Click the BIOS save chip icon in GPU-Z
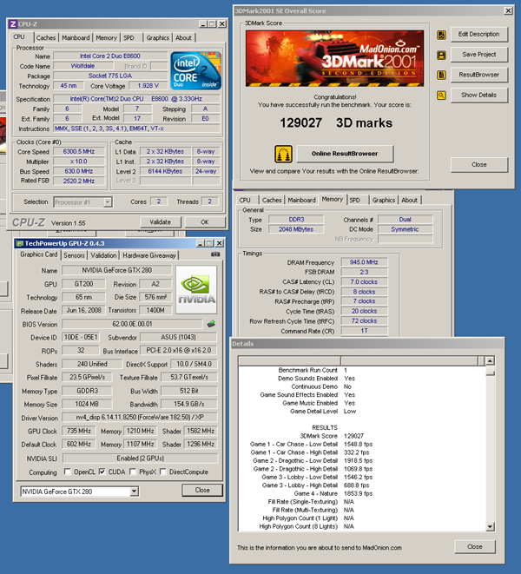Viewport: 521px width, 574px height. point(211,324)
